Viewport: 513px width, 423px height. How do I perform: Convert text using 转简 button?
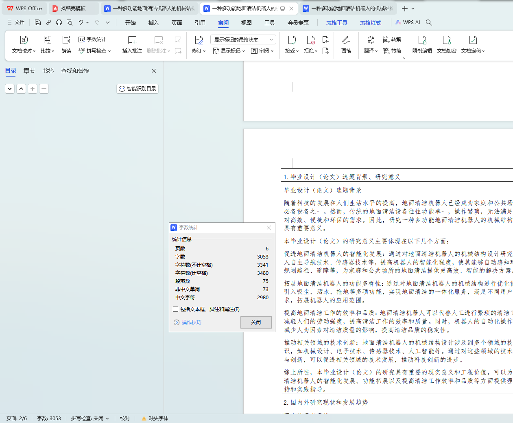click(392, 51)
